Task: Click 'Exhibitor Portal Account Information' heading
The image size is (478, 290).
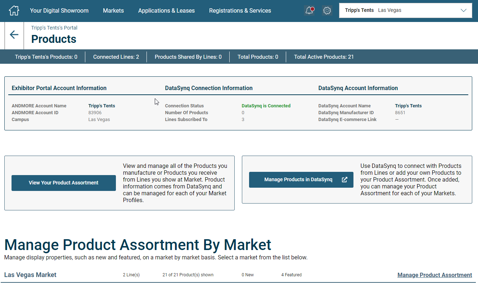Action: click(x=59, y=88)
